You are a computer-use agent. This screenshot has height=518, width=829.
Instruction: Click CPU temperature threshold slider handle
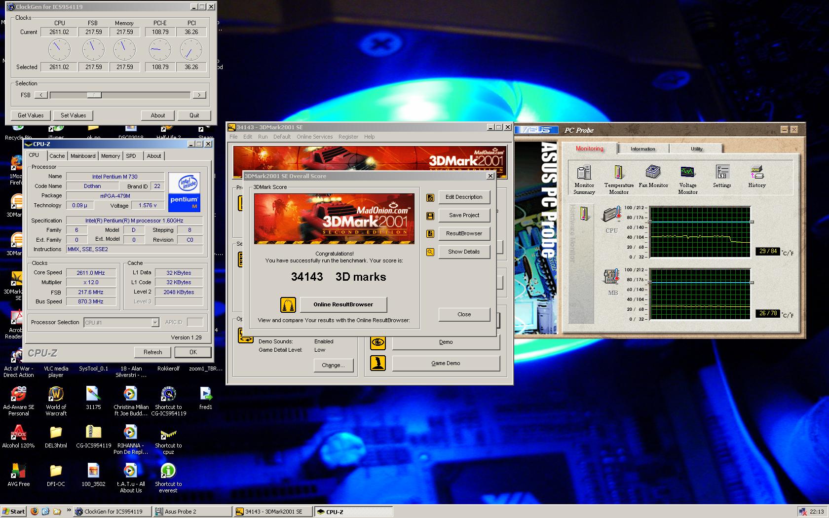[x=752, y=222]
